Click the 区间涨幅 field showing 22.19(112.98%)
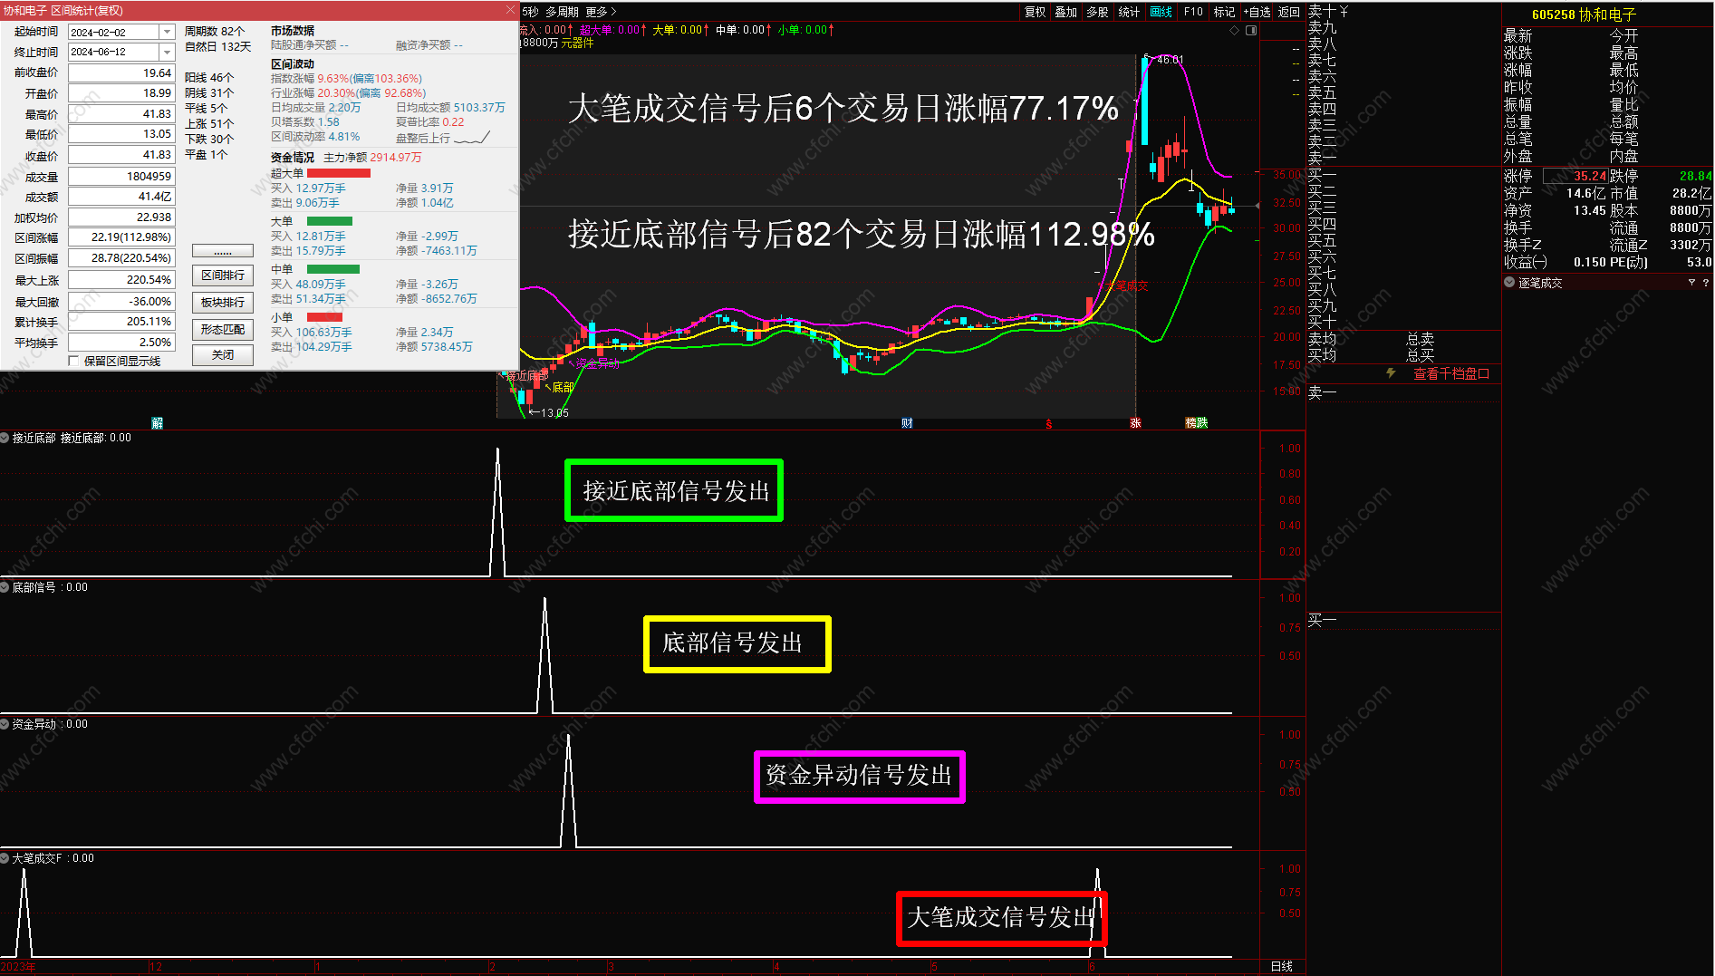 coord(120,237)
